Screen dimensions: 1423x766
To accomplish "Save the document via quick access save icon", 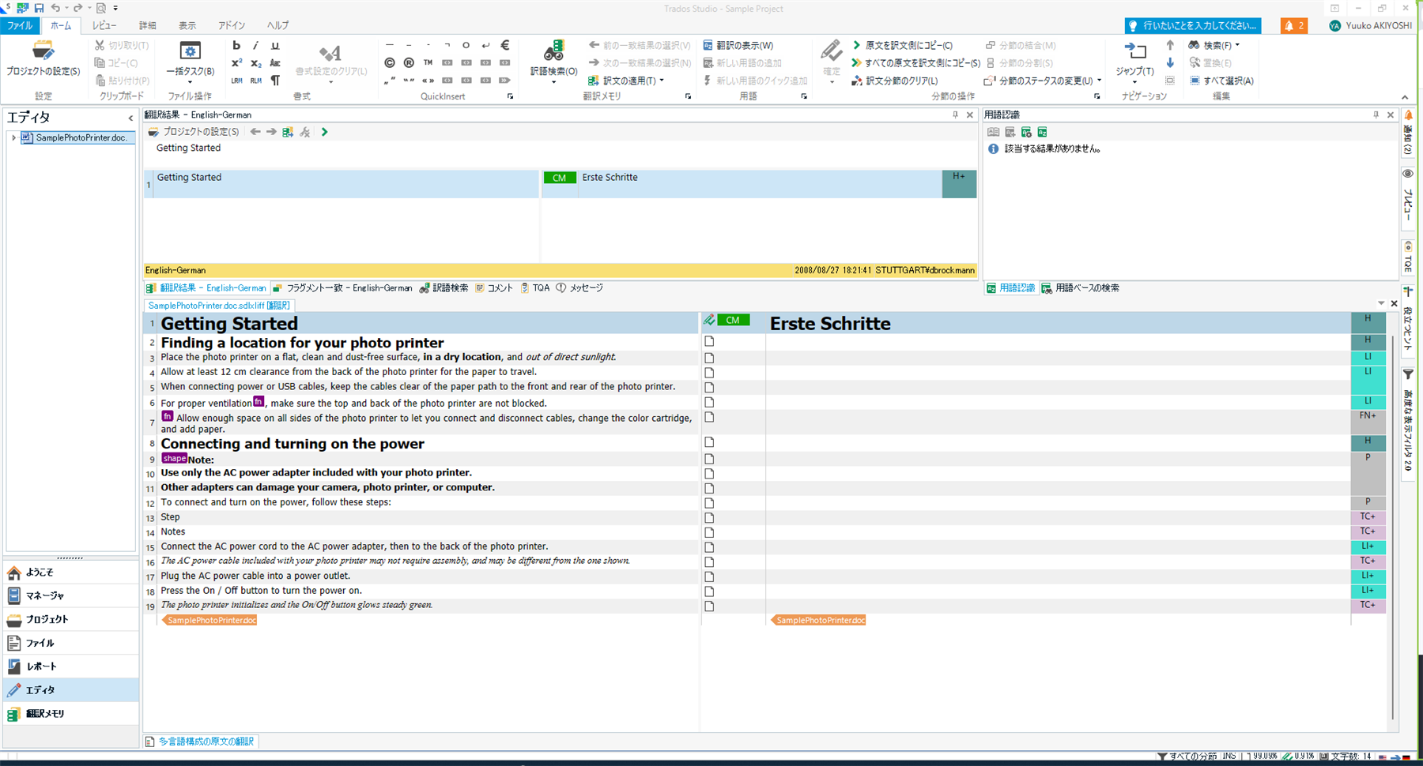I will (39, 8).
